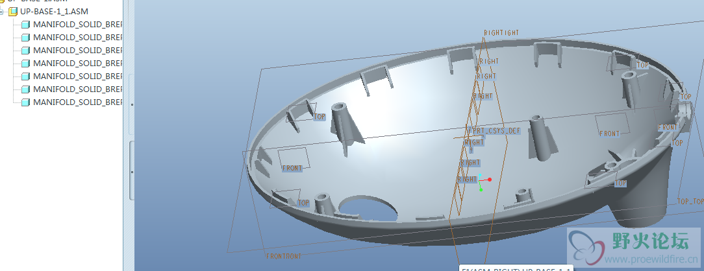Pick the second MANIFOLD_SOLID_BREP row text
The height and width of the screenshot is (271, 704).
(x=78, y=37)
